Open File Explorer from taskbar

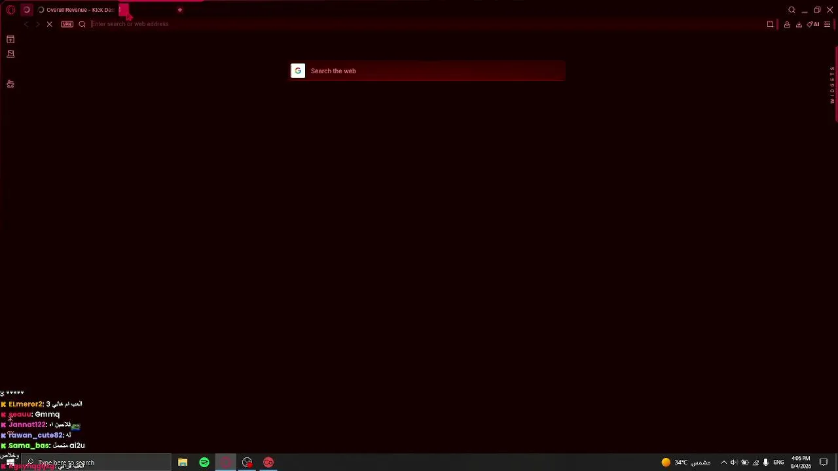click(183, 462)
